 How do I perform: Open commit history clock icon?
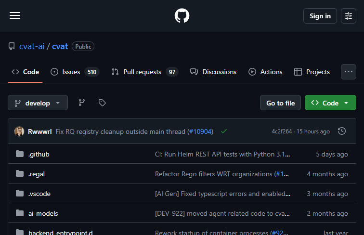(x=342, y=131)
